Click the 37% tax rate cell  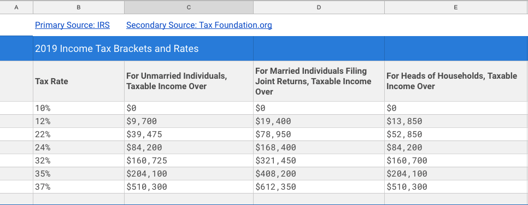(79, 187)
